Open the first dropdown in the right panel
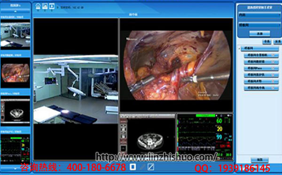 click(259, 15)
